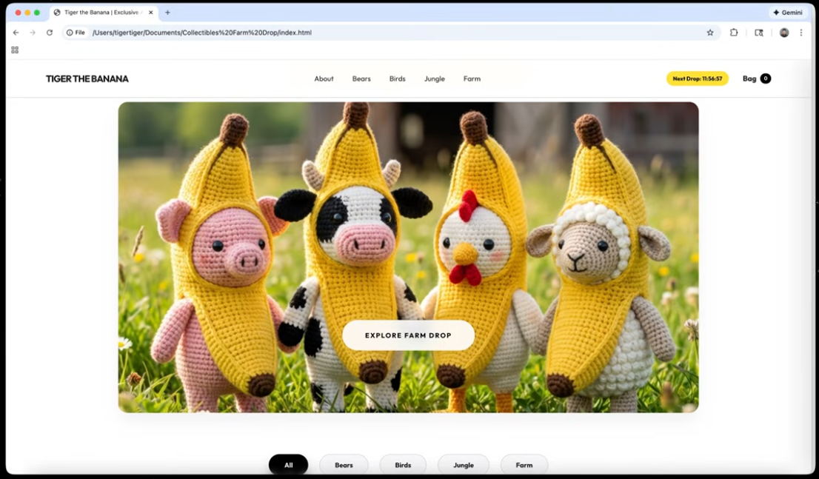Screen dimensions: 819x479
Task: Open the Gemini button in top bar
Action: [x=787, y=13]
